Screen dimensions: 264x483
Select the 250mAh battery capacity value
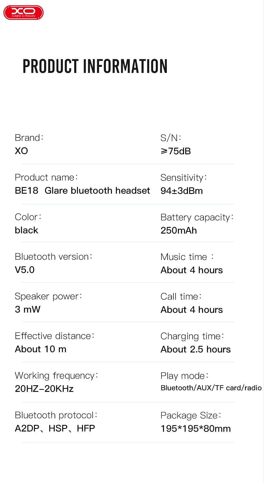pyautogui.click(x=179, y=230)
